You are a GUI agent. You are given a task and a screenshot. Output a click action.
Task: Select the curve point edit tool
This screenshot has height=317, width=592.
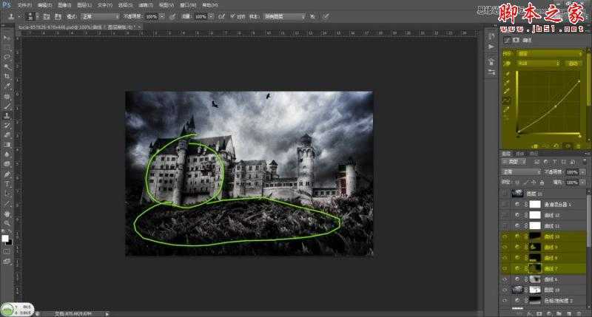(507, 100)
